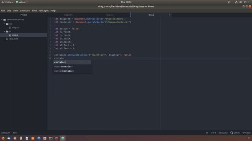Open drag.css in the tree

click(15, 28)
